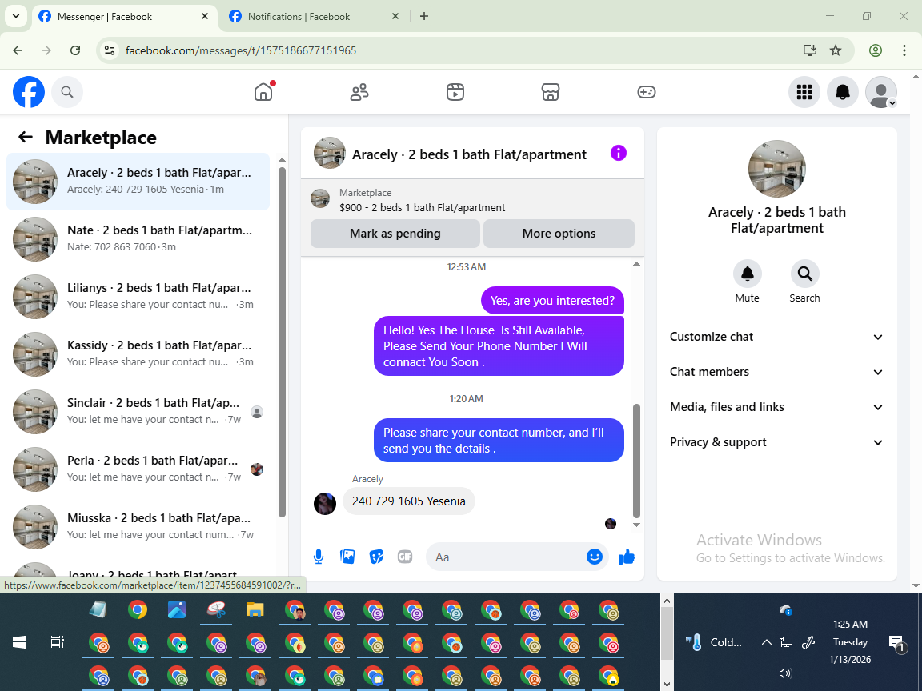Image resolution: width=922 pixels, height=691 pixels.
Task: Open the tab search dropdown arrow
Action: tap(16, 17)
